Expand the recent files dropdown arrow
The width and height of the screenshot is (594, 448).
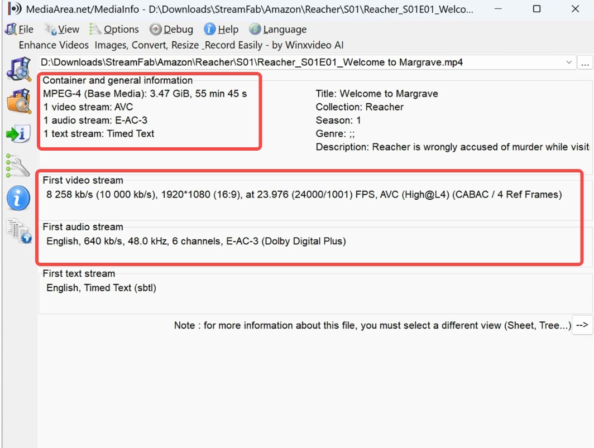pyautogui.click(x=569, y=62)
